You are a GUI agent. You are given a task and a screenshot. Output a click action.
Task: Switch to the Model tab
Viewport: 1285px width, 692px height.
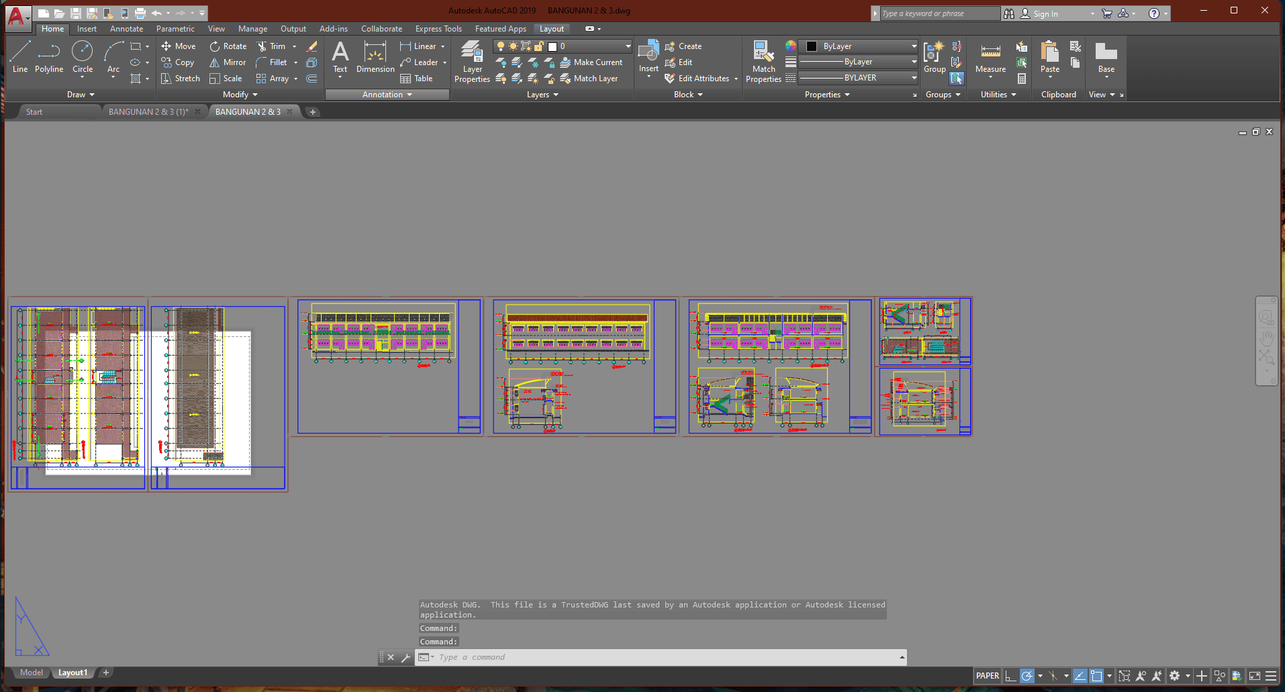click(x=31, y=673)
